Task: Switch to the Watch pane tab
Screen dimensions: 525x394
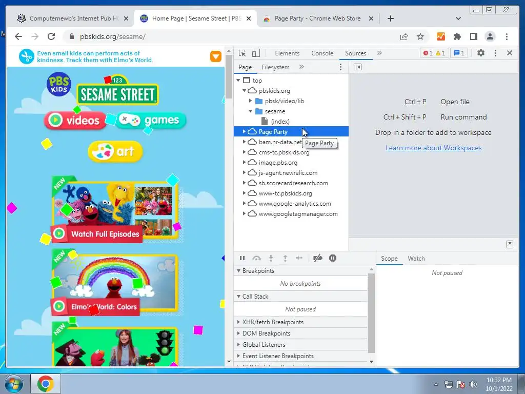Action: (x=416, y=259)
